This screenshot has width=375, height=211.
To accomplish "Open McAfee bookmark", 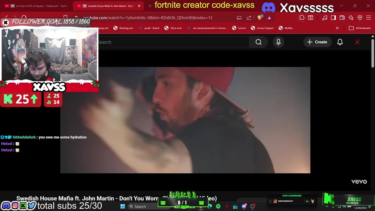I will 286,28.
